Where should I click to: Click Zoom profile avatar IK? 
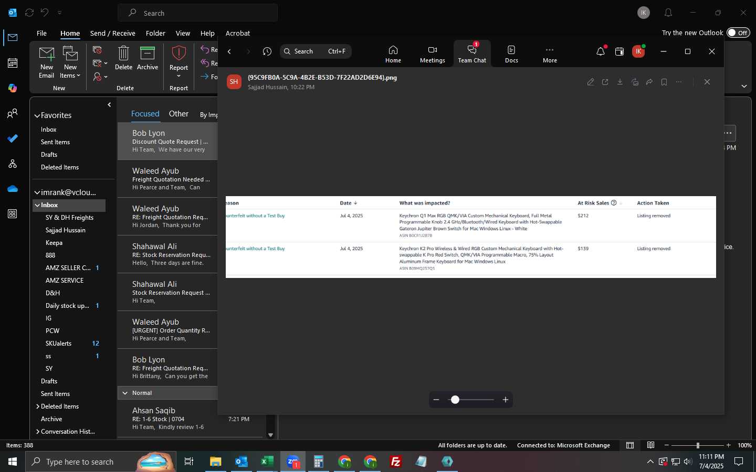pyautogui.click(x=638, y=51)
